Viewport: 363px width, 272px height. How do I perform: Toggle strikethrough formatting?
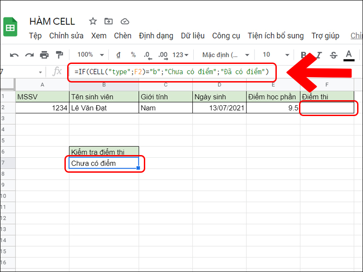point(334,54)
